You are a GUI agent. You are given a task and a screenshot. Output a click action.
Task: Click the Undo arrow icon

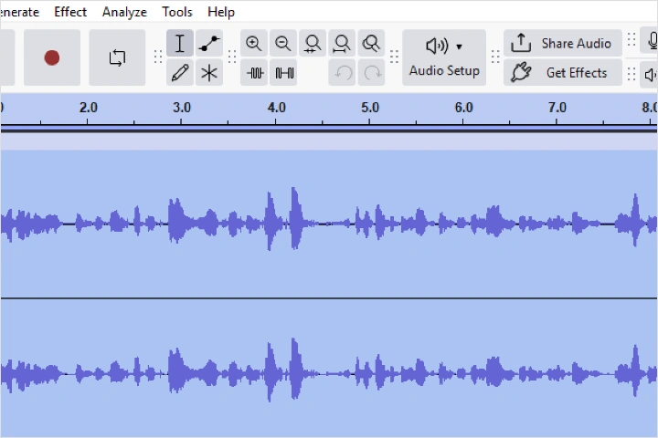point(342,73)
